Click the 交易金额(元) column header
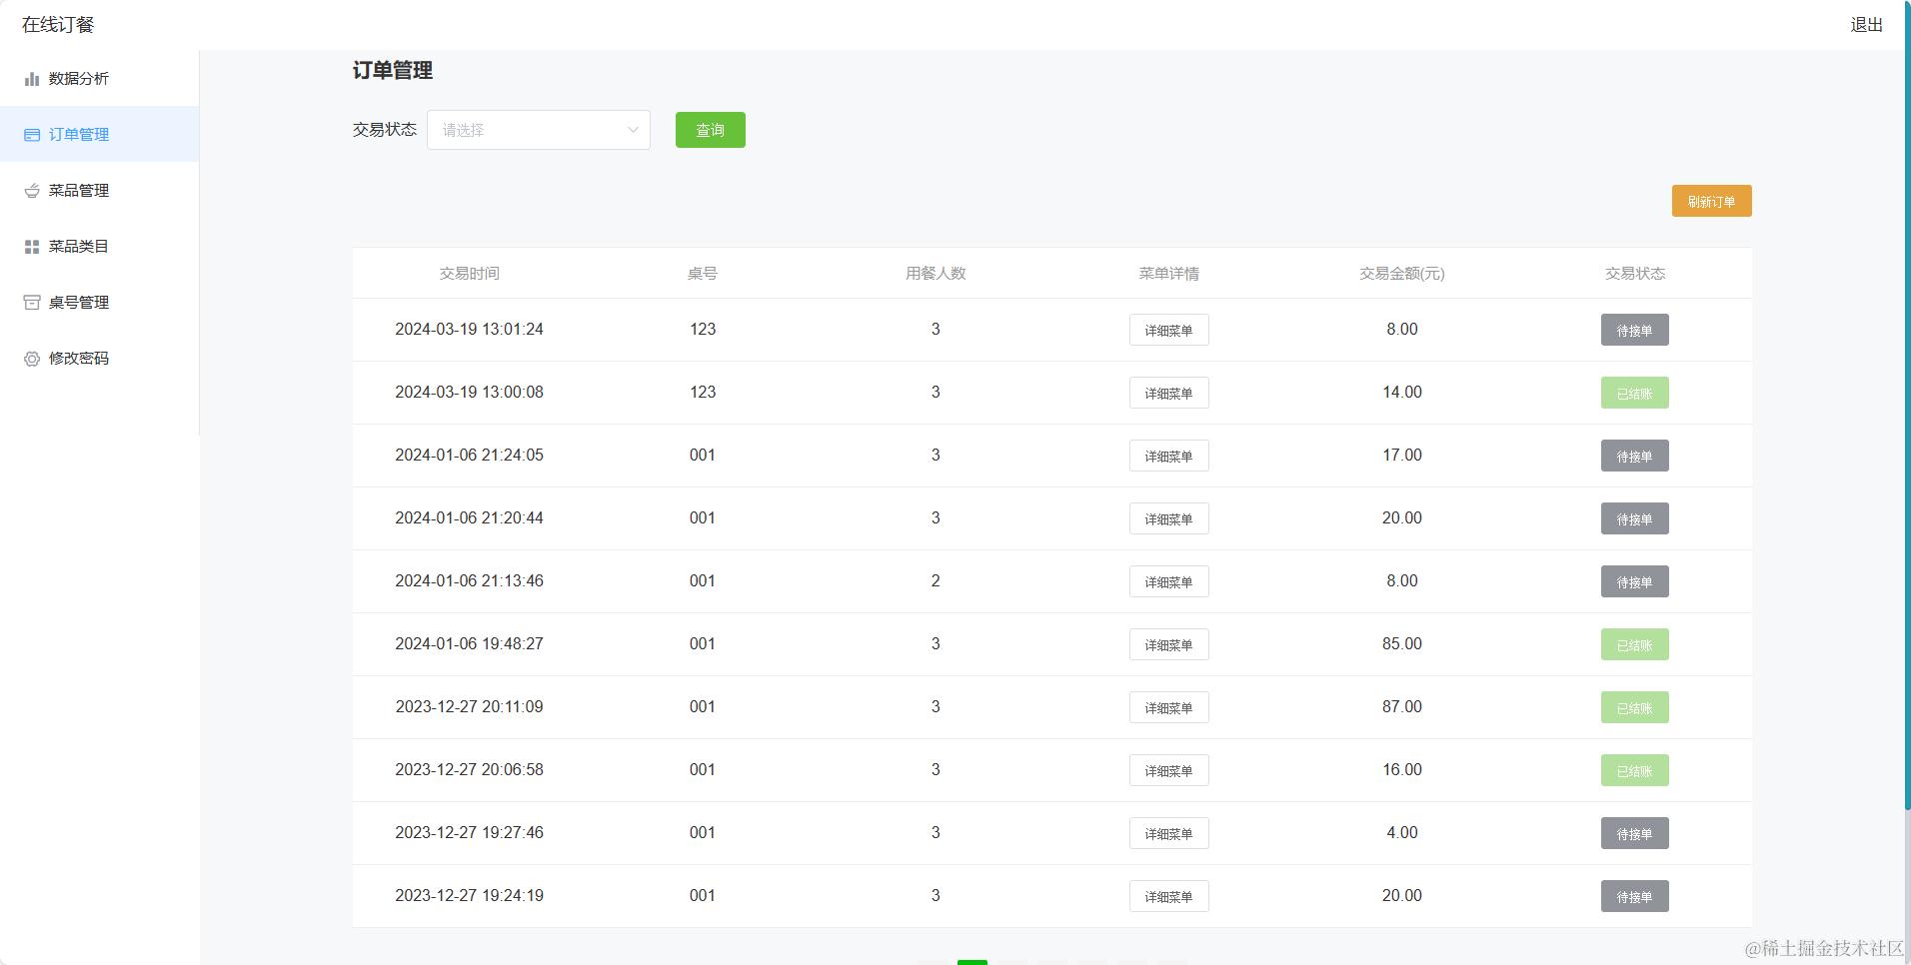The width and height of the screenshot is (1911, 965). (x=1401, y=273)
